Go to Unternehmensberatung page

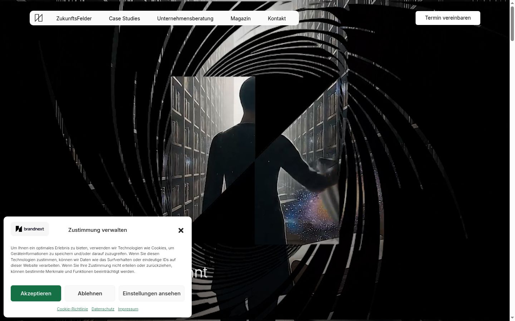[185, 19]
